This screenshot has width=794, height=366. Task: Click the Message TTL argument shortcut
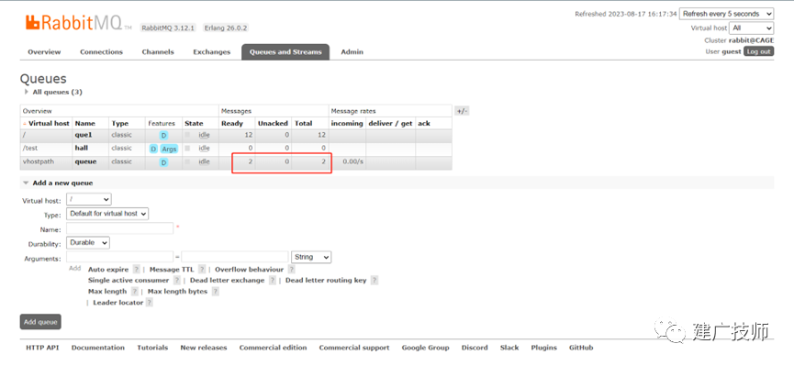pos(172,270)
